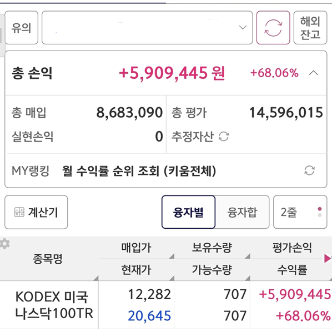Open the 유의 notice button
Viewport: 332px width, 332px height.
pyautogui.click(x=22, y=28)
